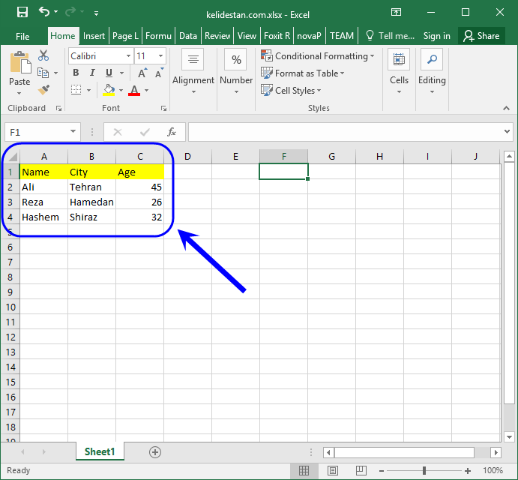Click the zoom slider handle
Viewport: 518px width, 480px height.
pyautogui.click(x=424, y=470)
